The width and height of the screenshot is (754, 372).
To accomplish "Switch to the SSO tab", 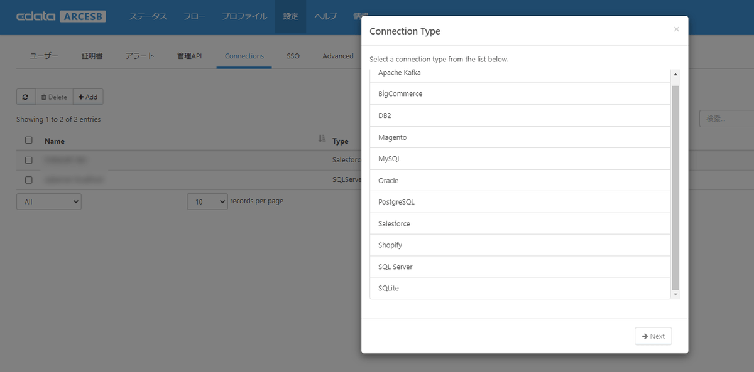I will (x=293, y=56).
